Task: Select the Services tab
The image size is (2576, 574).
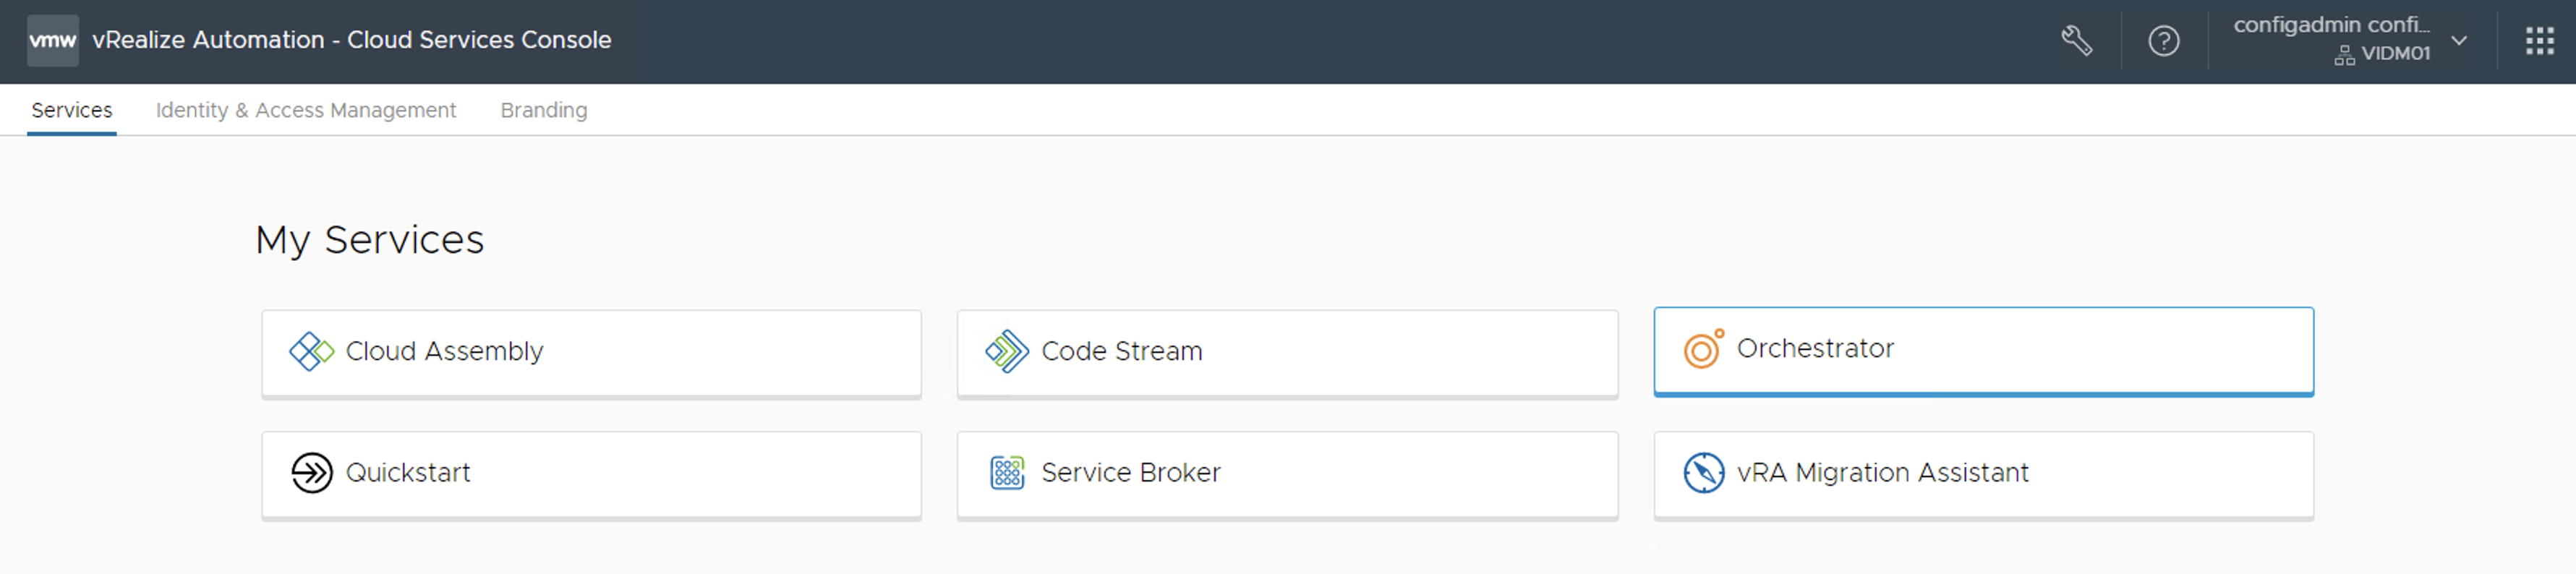Action: tap(71, 110)
